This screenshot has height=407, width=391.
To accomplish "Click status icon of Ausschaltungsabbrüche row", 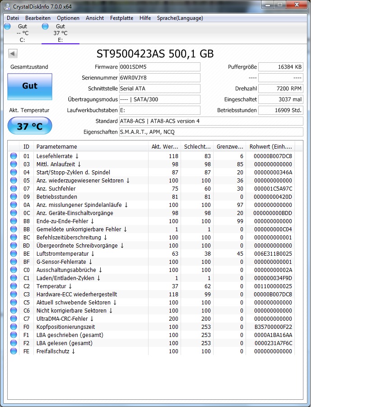I will click(x=14, y=270).
